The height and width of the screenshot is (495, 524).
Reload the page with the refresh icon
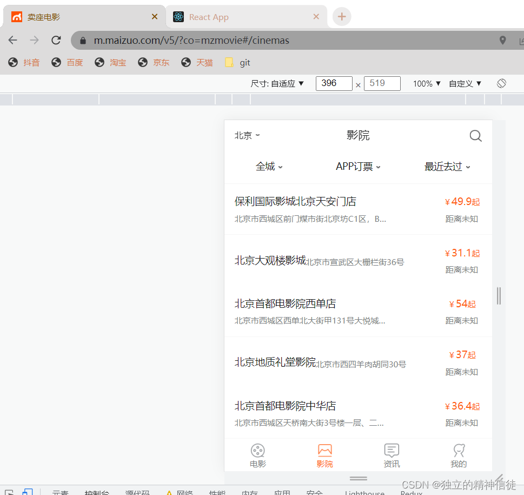[56, 40]
